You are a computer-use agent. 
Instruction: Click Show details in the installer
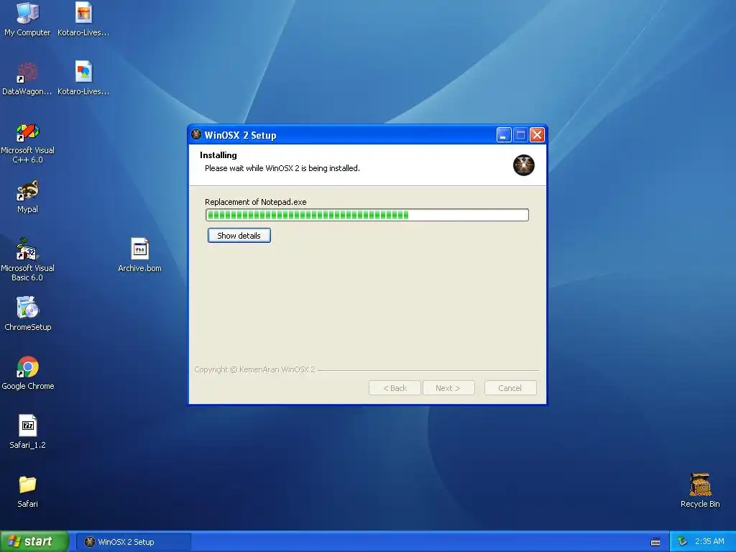[x=239, y=236]
